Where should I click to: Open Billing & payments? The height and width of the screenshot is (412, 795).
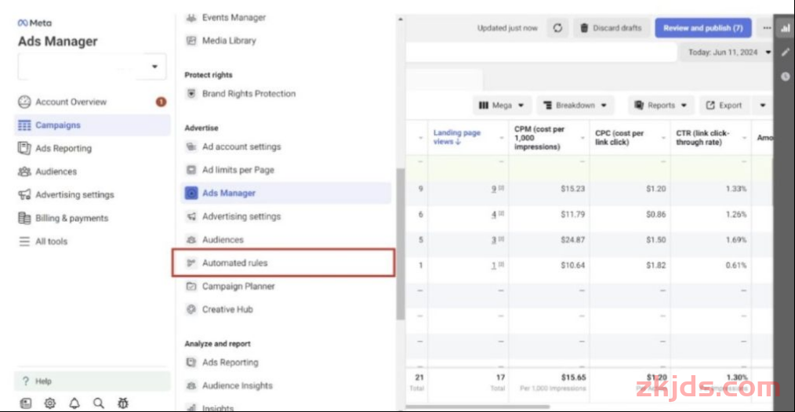[x=71, y=218]
